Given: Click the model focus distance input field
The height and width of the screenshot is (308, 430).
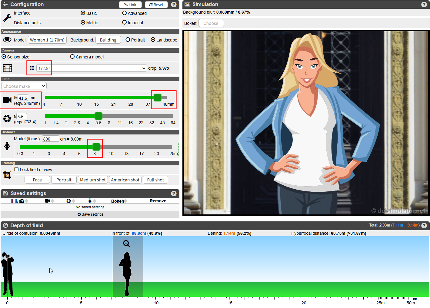Looking at the screenshot, I should pos(50,139).
